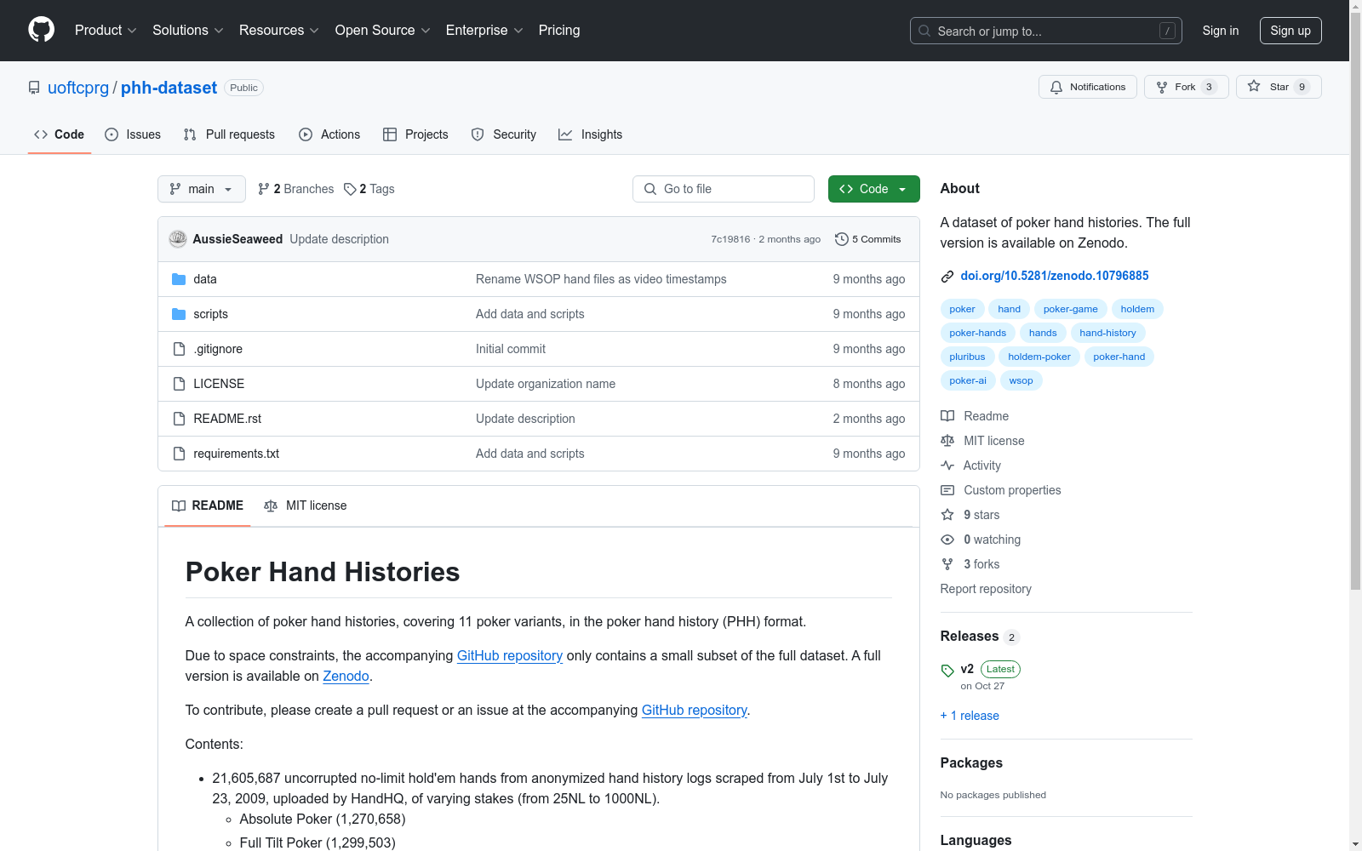Click the forks icon in About
Screen dimensions: 1362x851
click(x=947, y=564)
